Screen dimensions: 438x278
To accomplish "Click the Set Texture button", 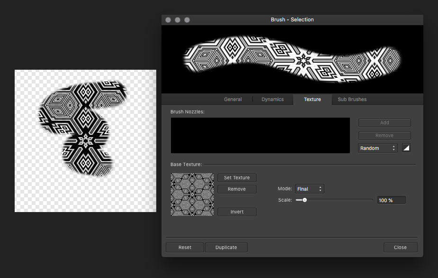I will [237, 177].
